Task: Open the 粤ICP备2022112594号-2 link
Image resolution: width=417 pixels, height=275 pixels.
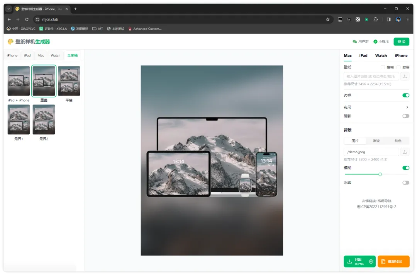Action: tap(376, 207)
